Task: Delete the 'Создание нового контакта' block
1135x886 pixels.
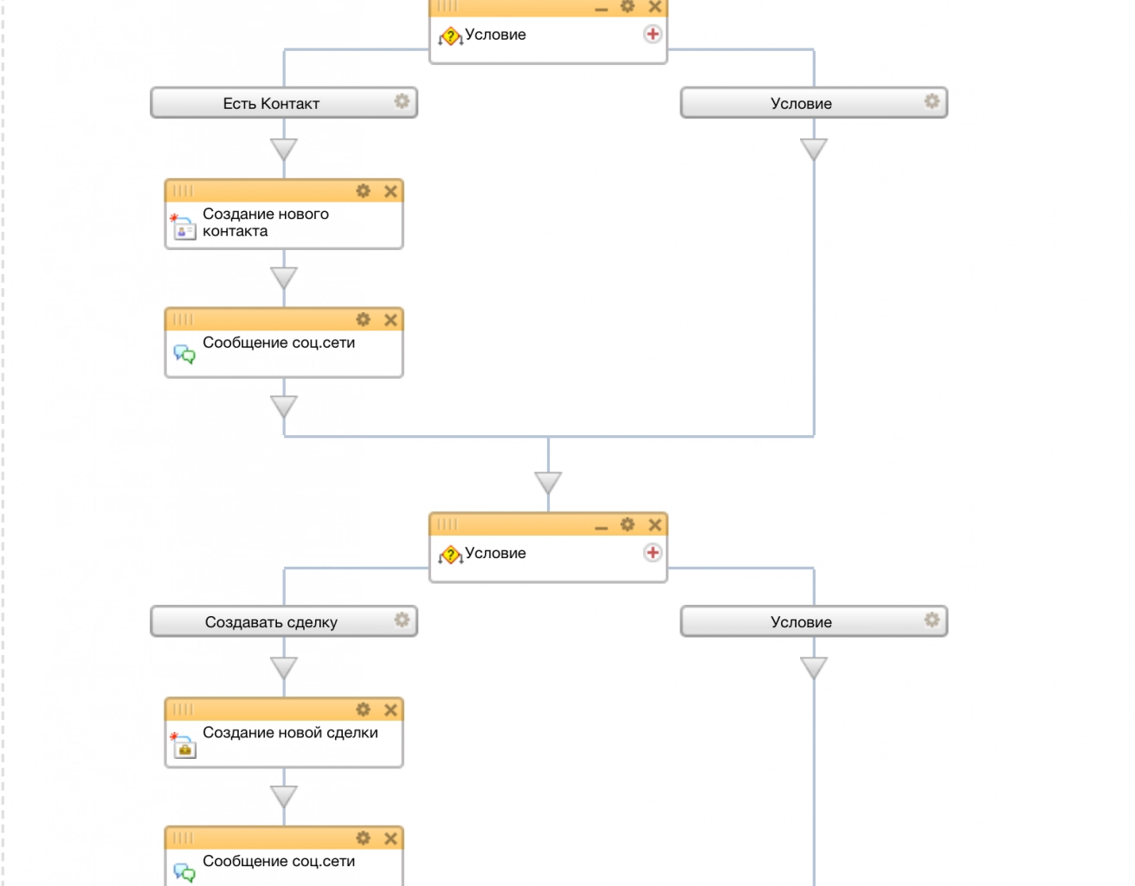Action: [390, 191]
